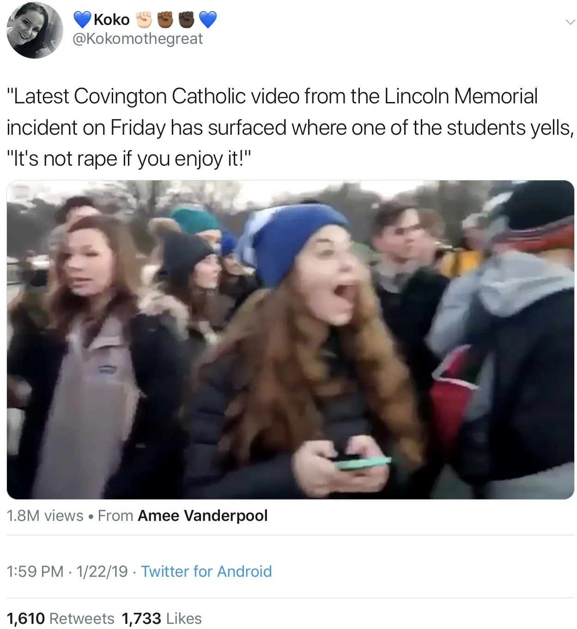The image size is (577, 629).
Task: Click the medium-brown fist emoji
Action: tap(165, 19)
